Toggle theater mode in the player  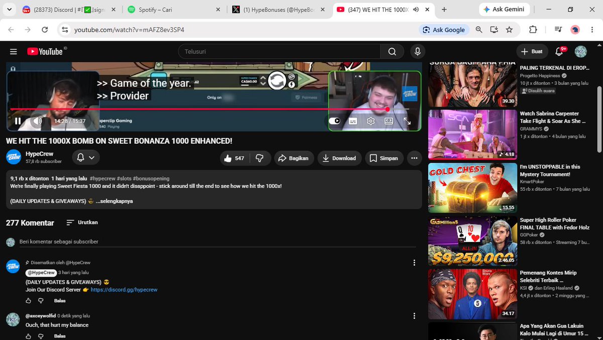(388, 121)
